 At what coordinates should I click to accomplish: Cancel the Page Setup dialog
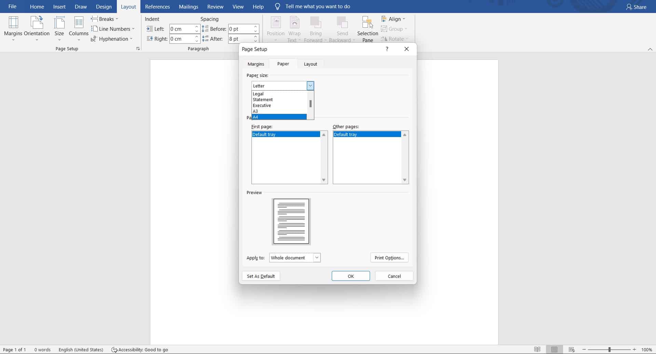394,276
